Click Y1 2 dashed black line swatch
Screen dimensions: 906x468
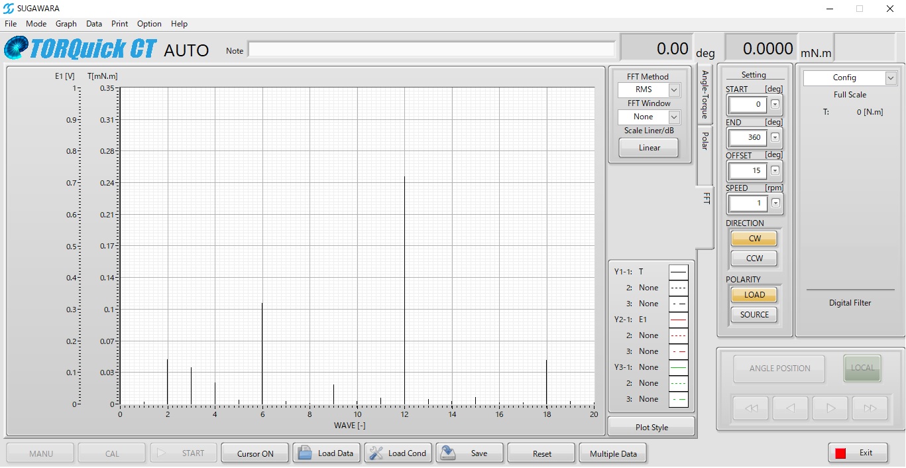(x=678, y=288)
